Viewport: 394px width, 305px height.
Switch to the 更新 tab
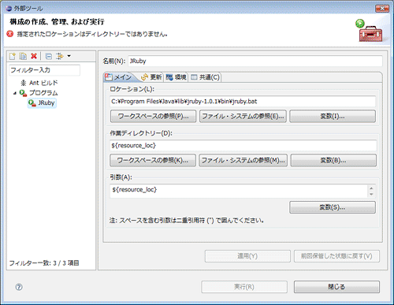pos(151,77)
